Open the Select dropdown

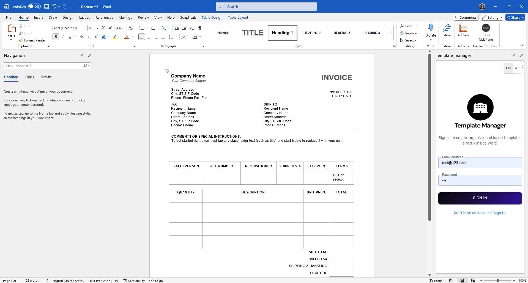(x=409, y=40)
